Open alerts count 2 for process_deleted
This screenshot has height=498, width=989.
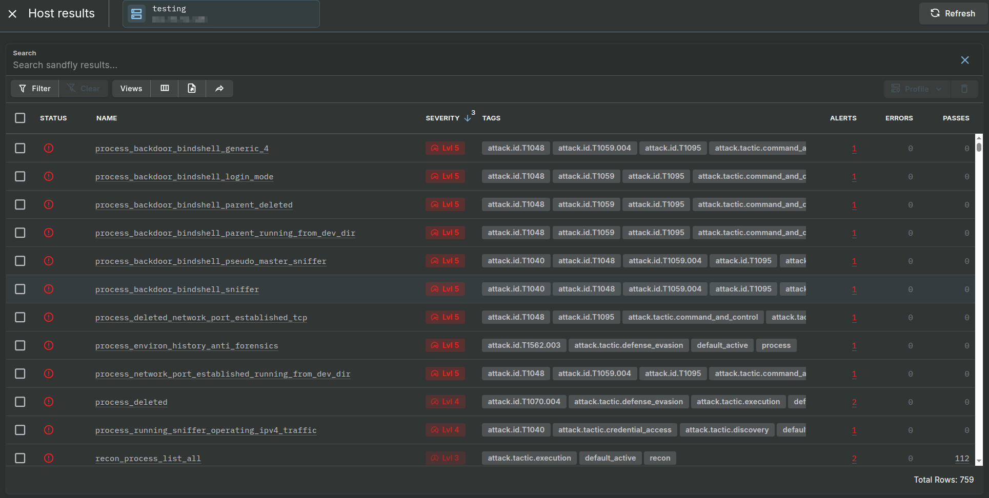click(x=854, y=402)
